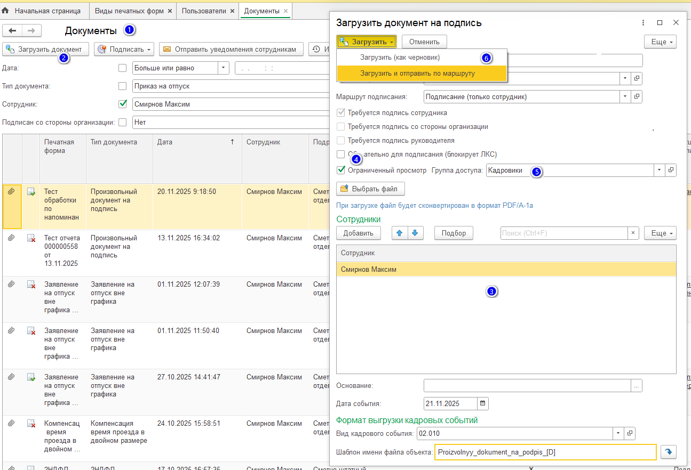Enable the Тип документа filter checkbox
The image size is (691, 470).
point(123,86)
